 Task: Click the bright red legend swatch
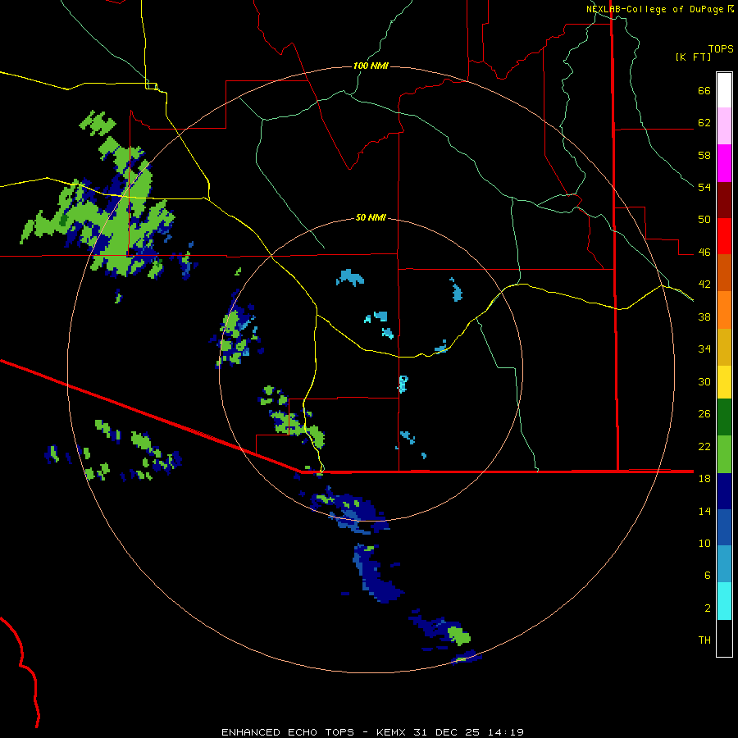coord(724,236)
